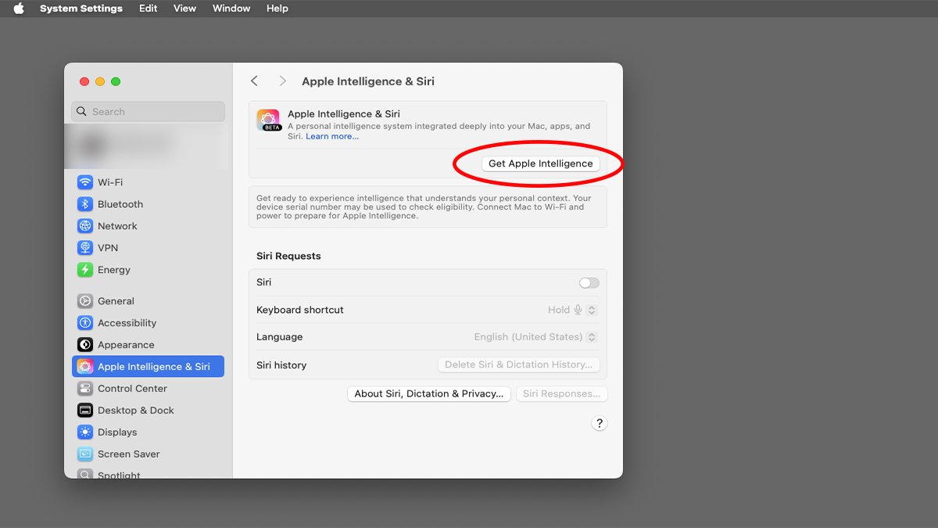
Task: Open Displays settings
Action: pyautogui.click(x=148, y=433)
